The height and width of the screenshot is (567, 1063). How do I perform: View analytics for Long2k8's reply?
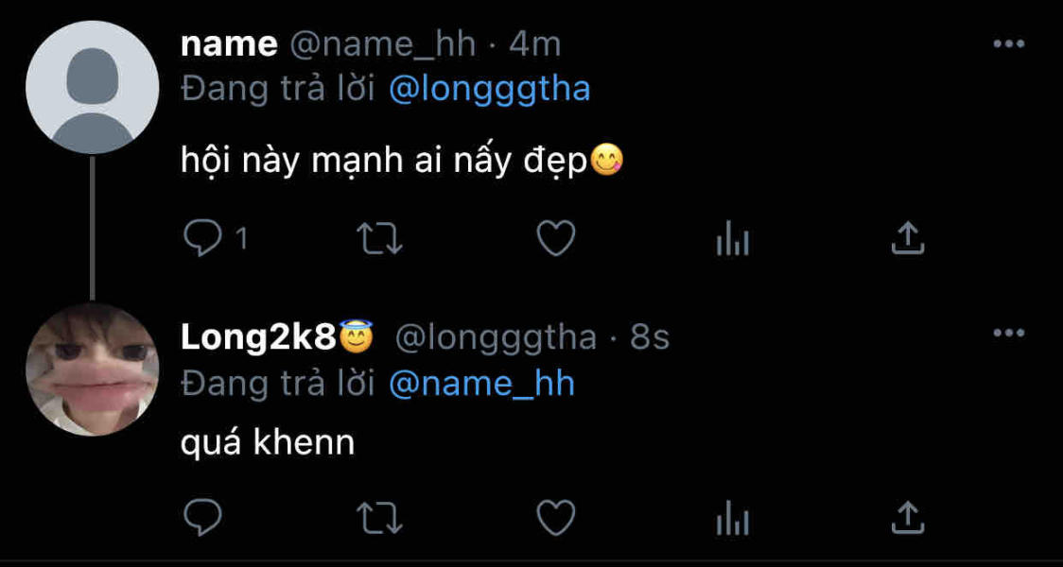click(x=732, y=519)
